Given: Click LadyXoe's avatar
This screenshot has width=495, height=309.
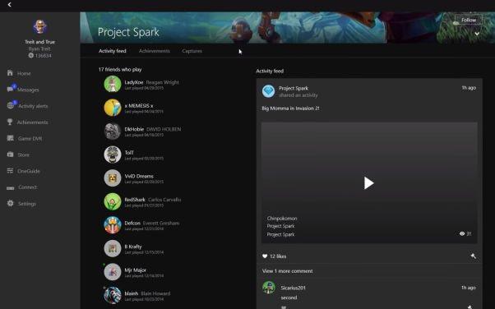Looking at the screenshot, I should (113, 84).
